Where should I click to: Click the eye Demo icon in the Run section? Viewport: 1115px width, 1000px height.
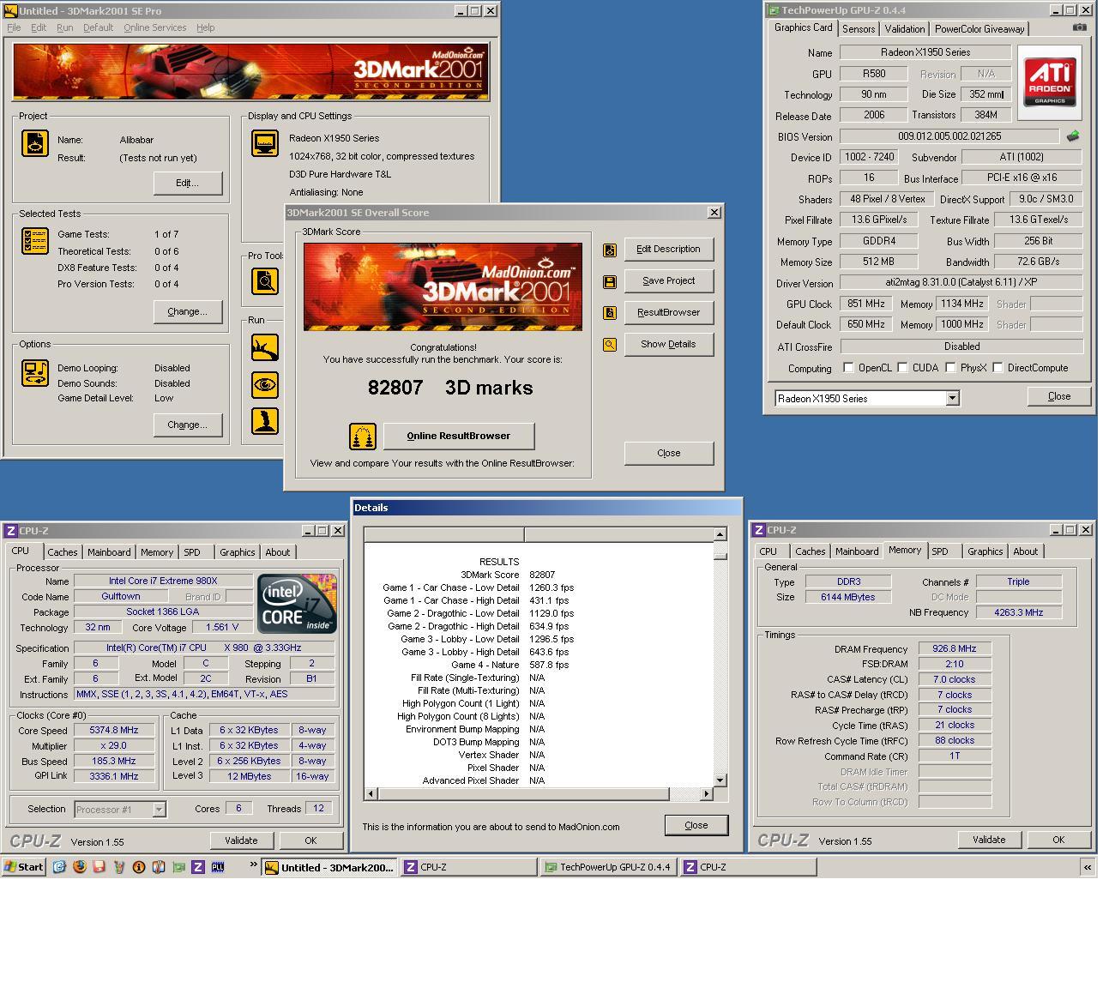(265, 384)
